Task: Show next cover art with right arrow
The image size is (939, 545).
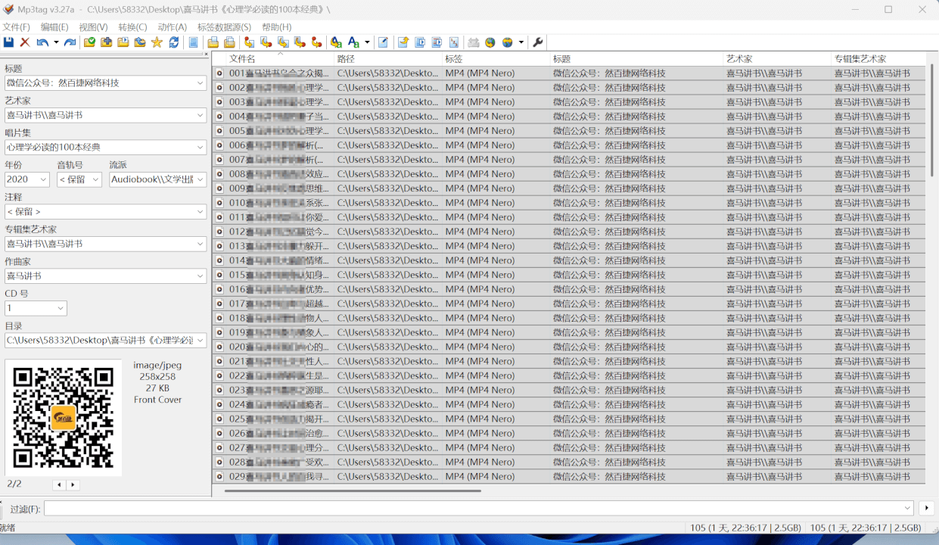Action: pyautogui.click(x=73, y=484)
